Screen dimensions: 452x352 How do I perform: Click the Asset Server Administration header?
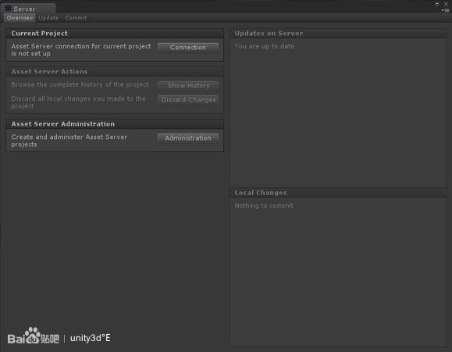115,124
